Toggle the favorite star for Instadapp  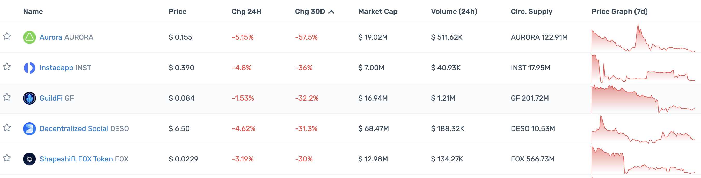click(x=7, y=67)
